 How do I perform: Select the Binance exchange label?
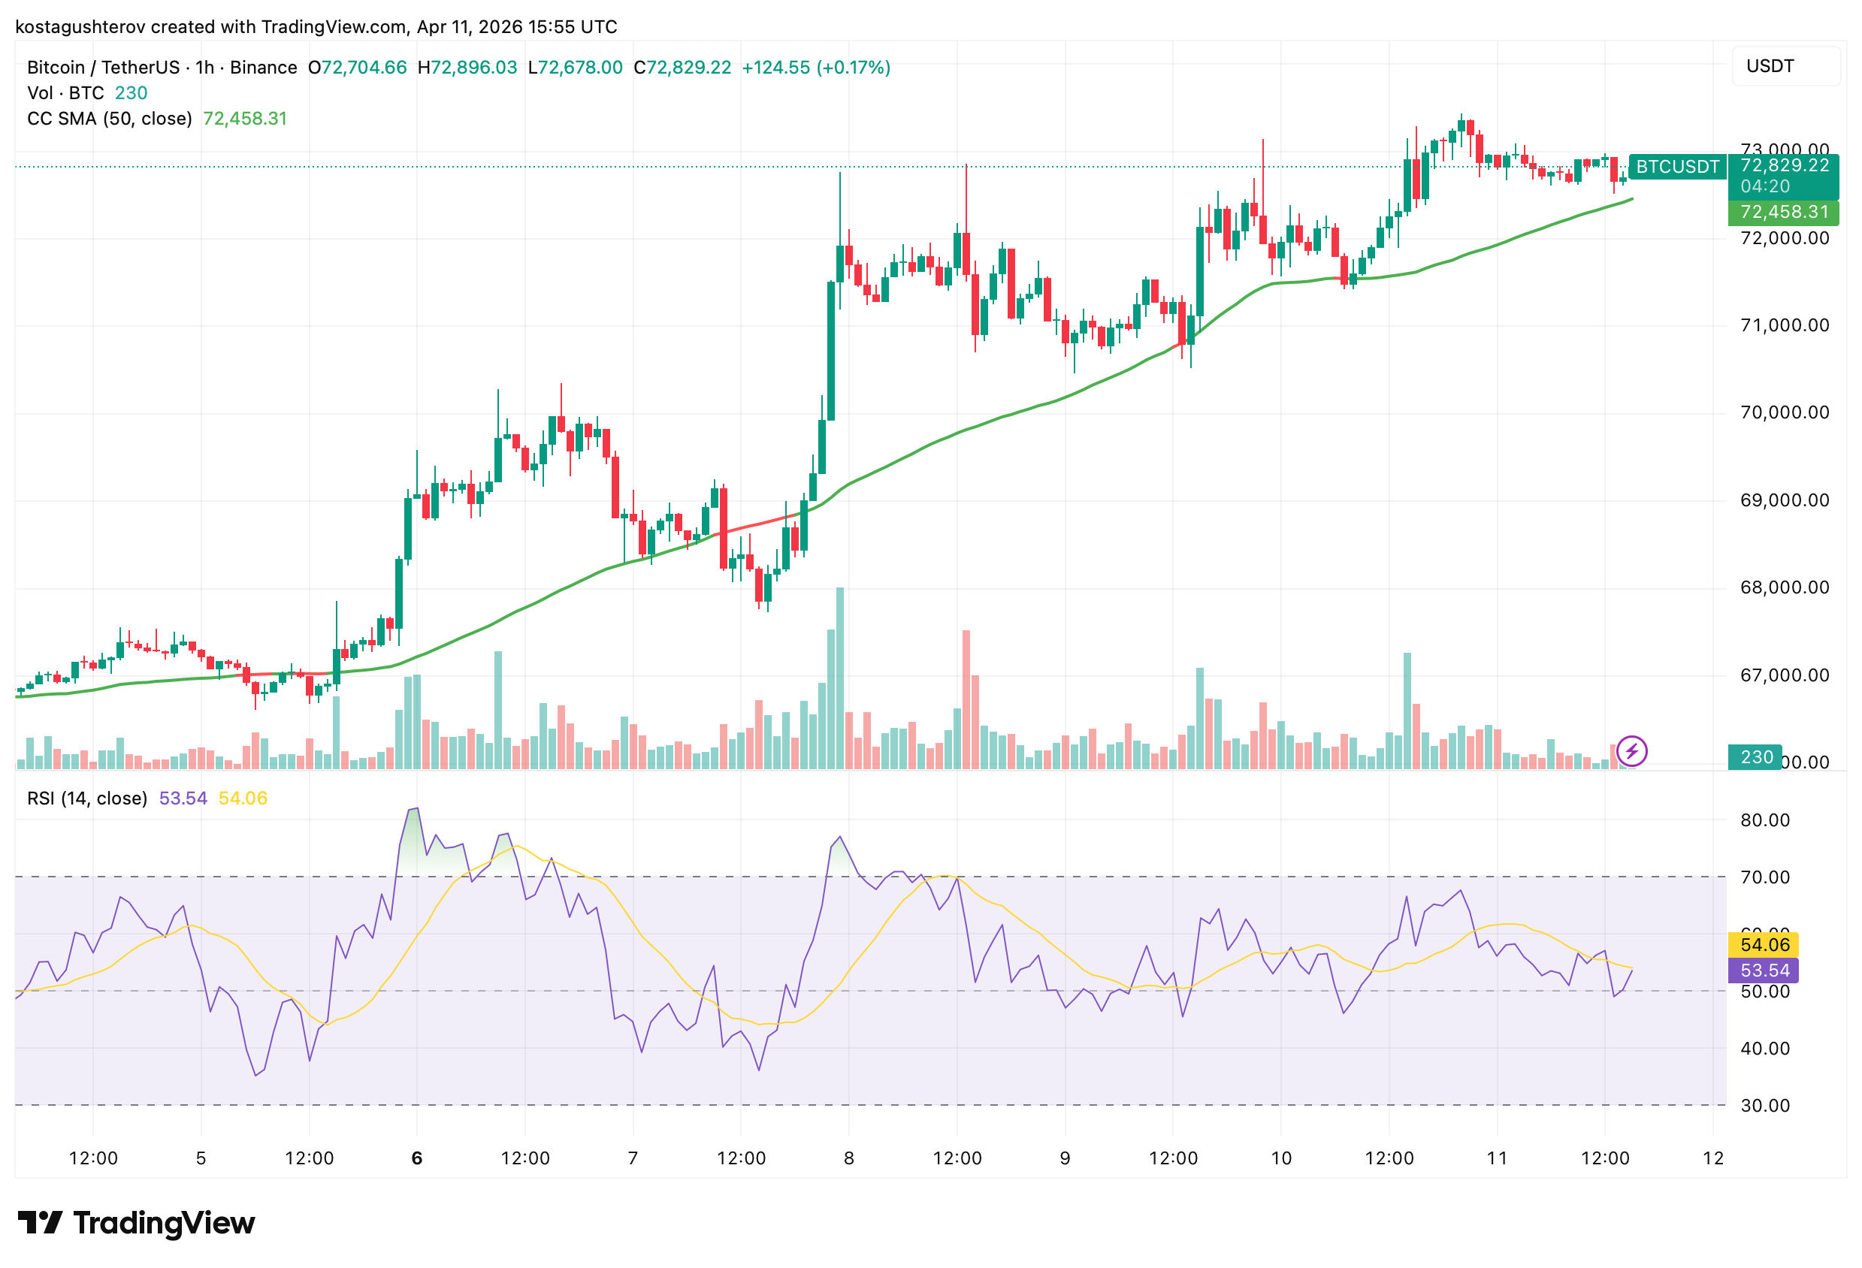click(x=262, y=68)
